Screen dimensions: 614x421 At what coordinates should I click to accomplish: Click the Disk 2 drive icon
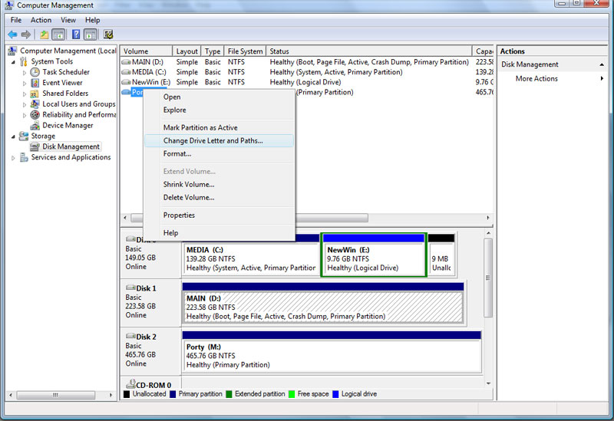pyautogui.click(x=130, y=337)
